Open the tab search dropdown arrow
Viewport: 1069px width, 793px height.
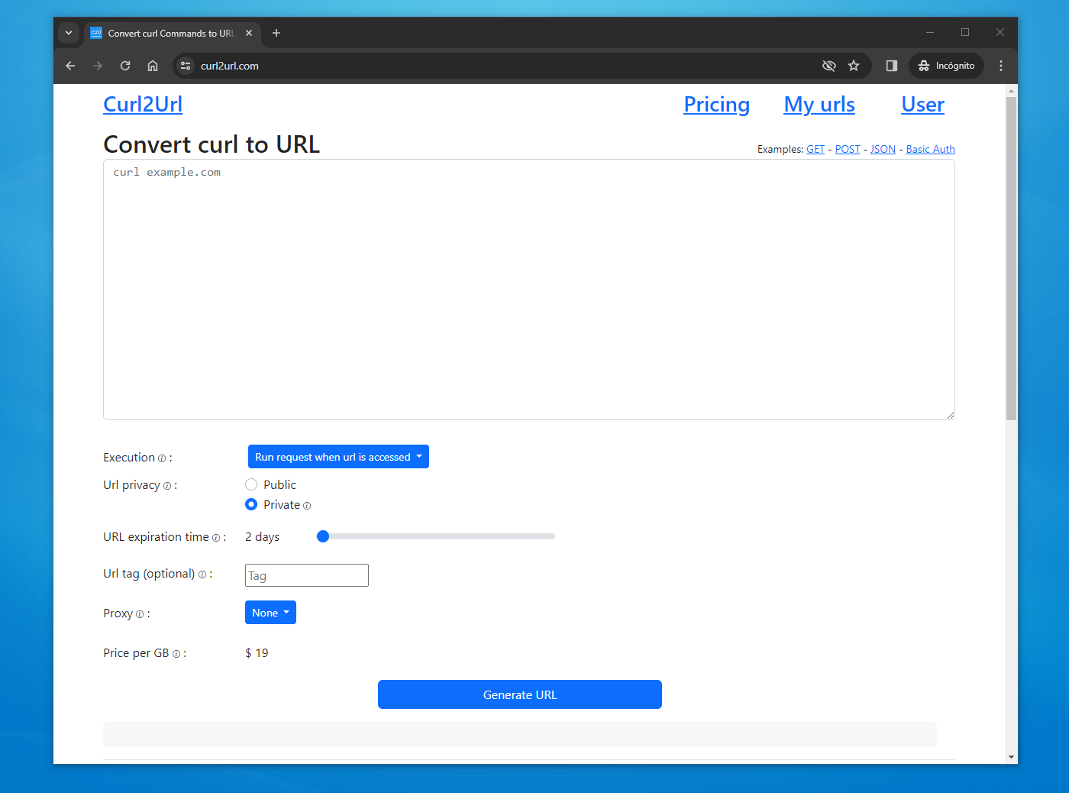69,33
